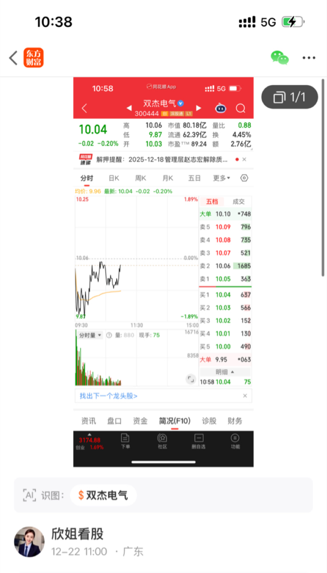The height and width of the screenshot is (573, 327).
Task: Tap the 删自选 remove watchlist icon
Action: (198, 441)
